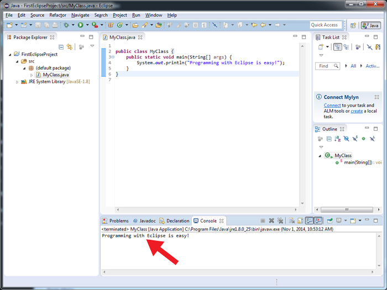Toggle Show Console on Standard Error change
This screenshot has width=387, height=290.
[x=318, y=220]
